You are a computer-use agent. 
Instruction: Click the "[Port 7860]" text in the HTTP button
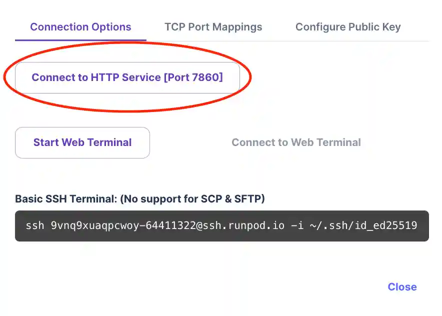point(192,77)
